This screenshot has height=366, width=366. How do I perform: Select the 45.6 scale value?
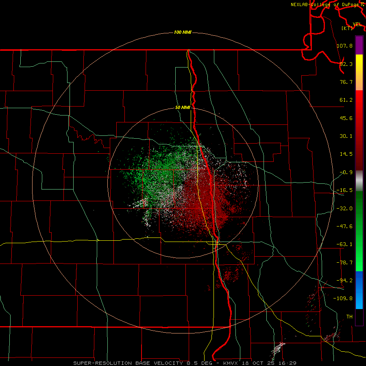point(346,118)
